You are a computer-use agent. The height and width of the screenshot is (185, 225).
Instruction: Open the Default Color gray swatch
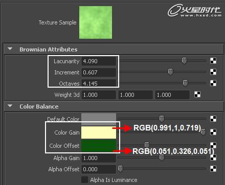coord(99,119)
